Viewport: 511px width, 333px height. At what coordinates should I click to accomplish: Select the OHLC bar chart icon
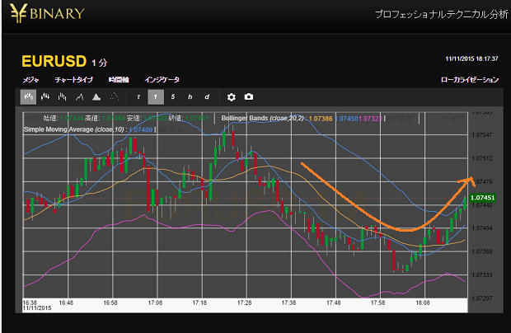pyautogui.click(x=45, y=97)
